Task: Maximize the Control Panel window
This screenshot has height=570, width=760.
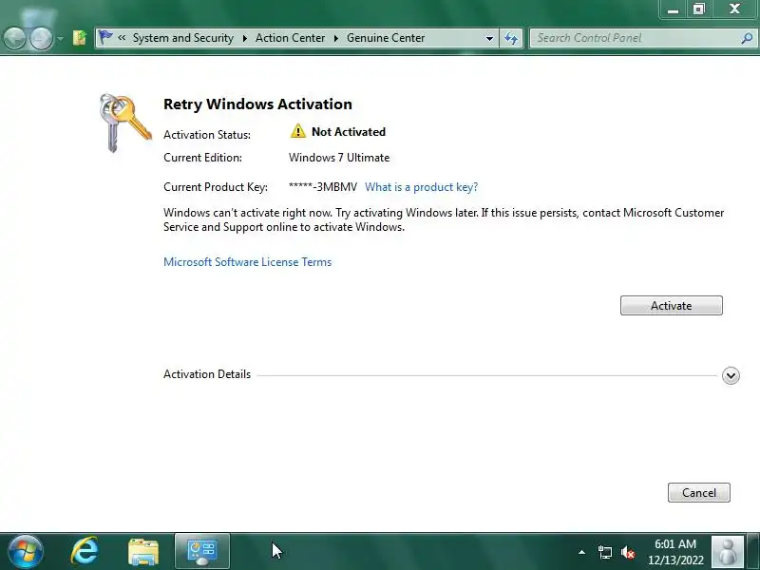Action: pyautogui.click(x=699, y=9)
